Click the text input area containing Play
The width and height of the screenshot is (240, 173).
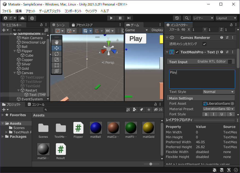coord(202,79)
